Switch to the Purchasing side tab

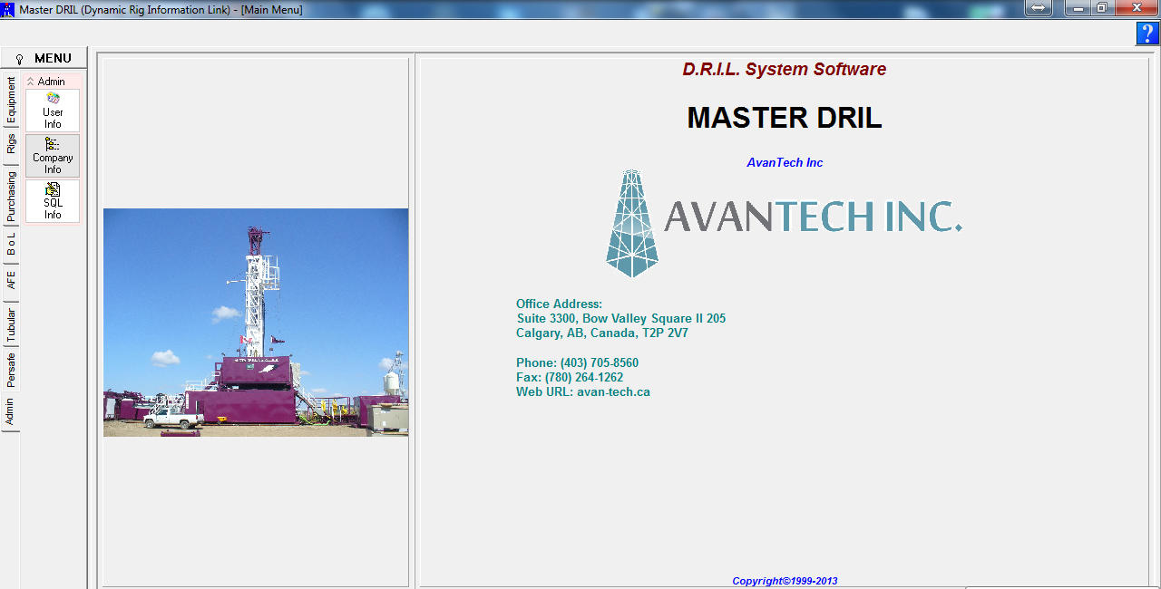11,196
